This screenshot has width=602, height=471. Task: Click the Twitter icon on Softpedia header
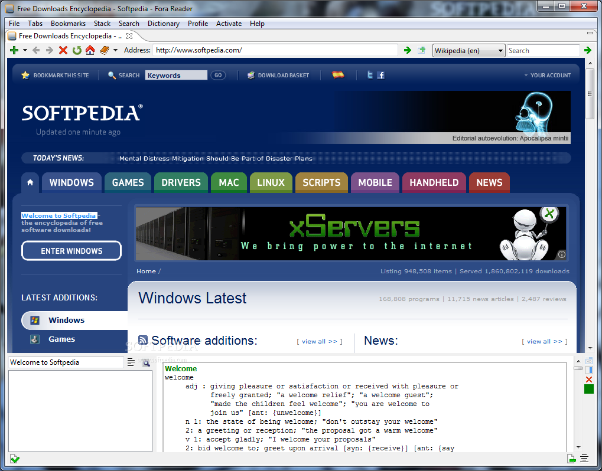click(x=370, y=75)
